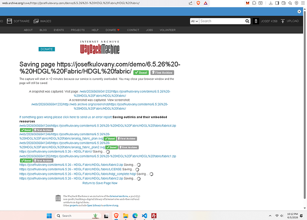Open the archived fabric1.zip link
The image size is (307, 220).
pos(98,156)
